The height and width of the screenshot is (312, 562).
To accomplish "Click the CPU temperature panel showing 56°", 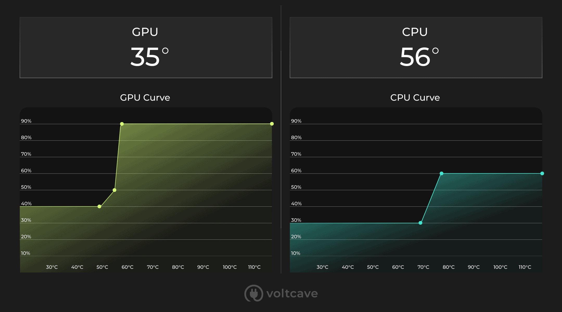I will click(x=416, y=48).
